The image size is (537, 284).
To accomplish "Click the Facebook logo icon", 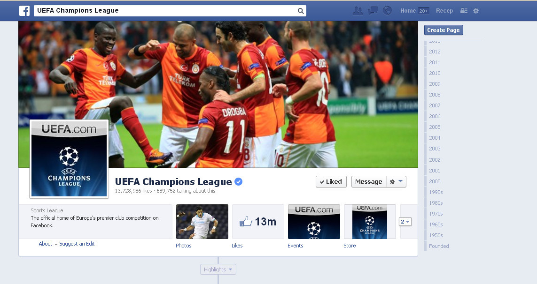I will coord(24,11).
